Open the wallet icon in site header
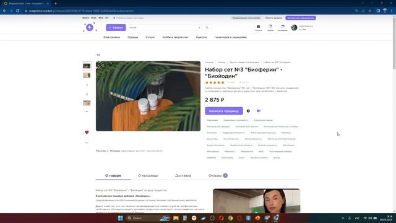 259,27
